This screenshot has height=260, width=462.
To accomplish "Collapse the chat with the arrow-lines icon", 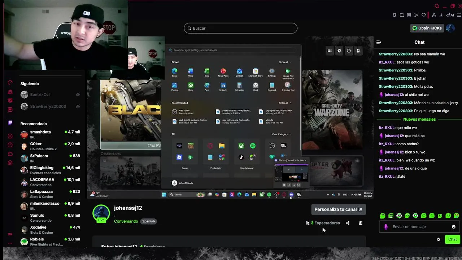I will click(379, 42).
